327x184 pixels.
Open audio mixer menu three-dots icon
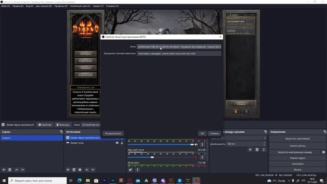coord(137,170)
